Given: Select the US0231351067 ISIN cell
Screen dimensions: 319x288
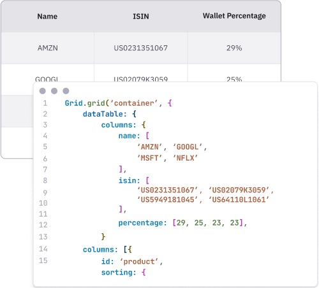Looking at the screenshot, I should pyautogui.click(x=141, y=48).
